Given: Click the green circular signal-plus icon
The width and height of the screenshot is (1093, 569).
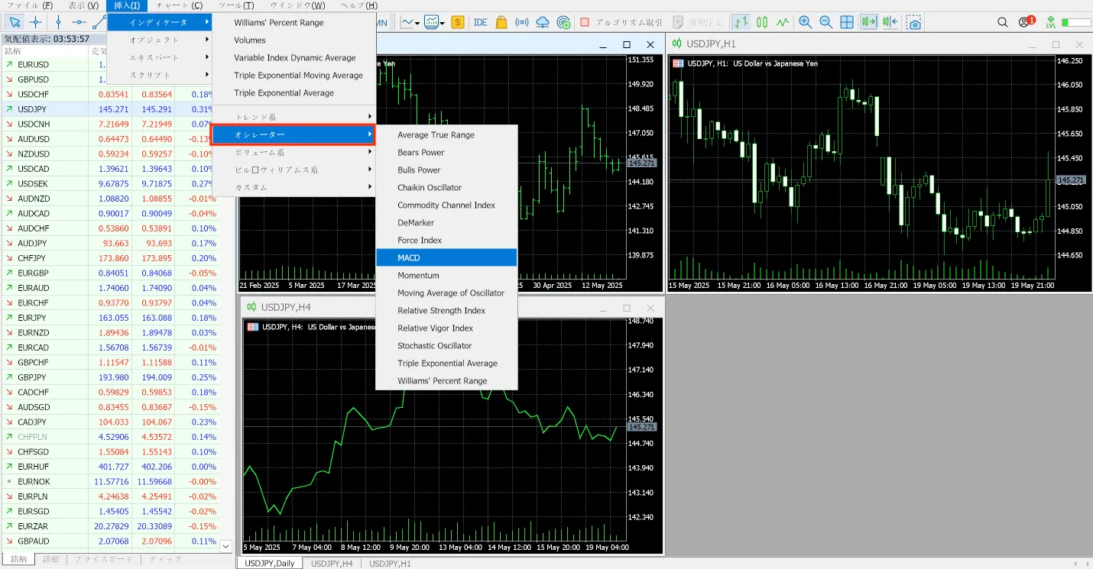Looking at the screenshot, I should (x=563, y=22).
